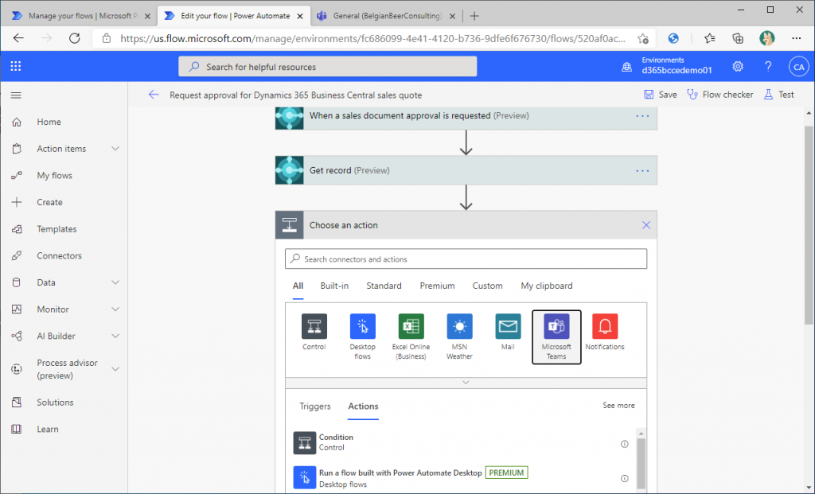Open the app launcher waffle icon

16,66
